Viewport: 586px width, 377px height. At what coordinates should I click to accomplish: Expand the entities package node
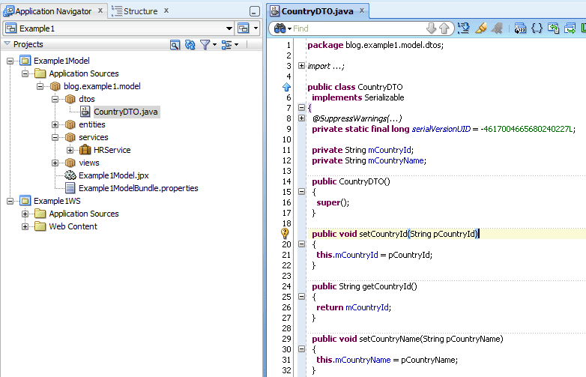[55, 124]
